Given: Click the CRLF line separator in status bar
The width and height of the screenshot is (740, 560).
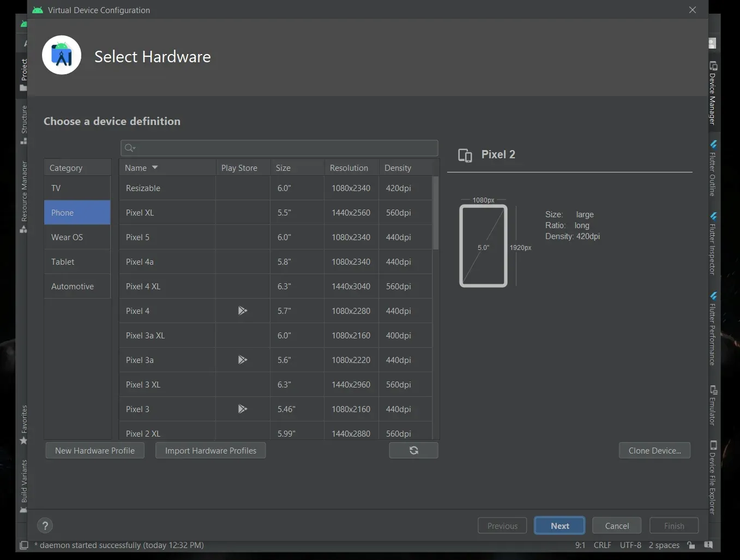Looking at the screenshot, I should click(602, 545).
